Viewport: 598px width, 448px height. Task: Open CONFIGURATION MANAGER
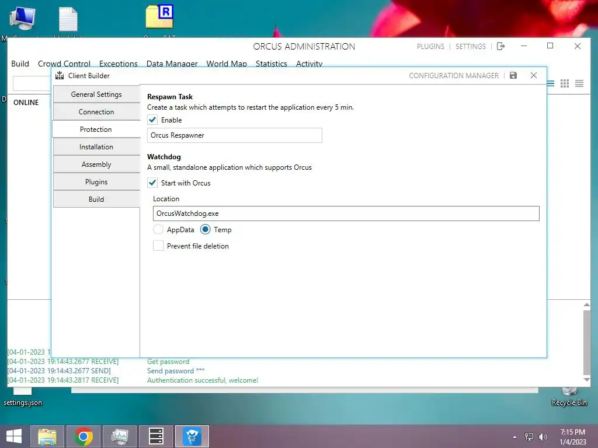pos(454,75)
